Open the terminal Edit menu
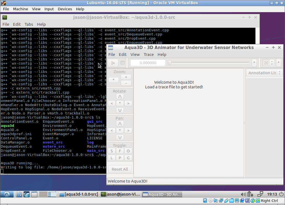 pyautogui.click(x=17, y=24)
